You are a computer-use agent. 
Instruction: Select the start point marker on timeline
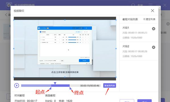click(x=50, y=88)
